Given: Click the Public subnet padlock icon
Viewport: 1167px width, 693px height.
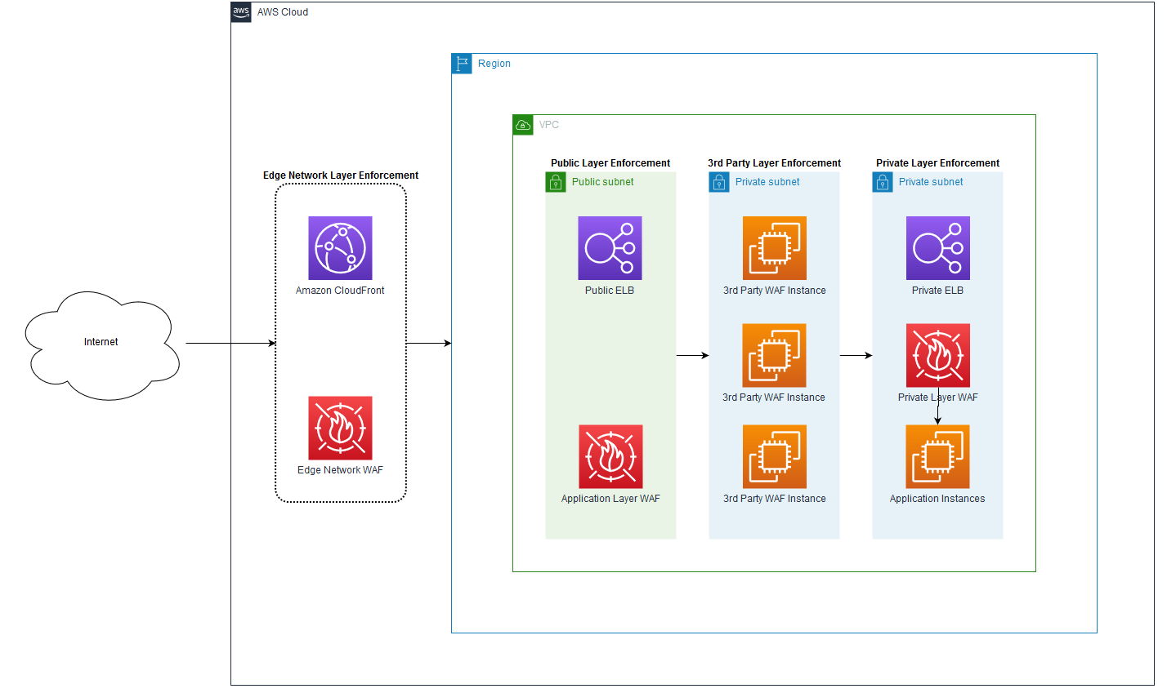Looking at the screenshot, I should click(x=556, y=181).
